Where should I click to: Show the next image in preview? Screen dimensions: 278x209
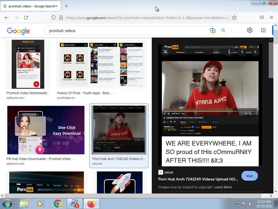pos(255,52)
